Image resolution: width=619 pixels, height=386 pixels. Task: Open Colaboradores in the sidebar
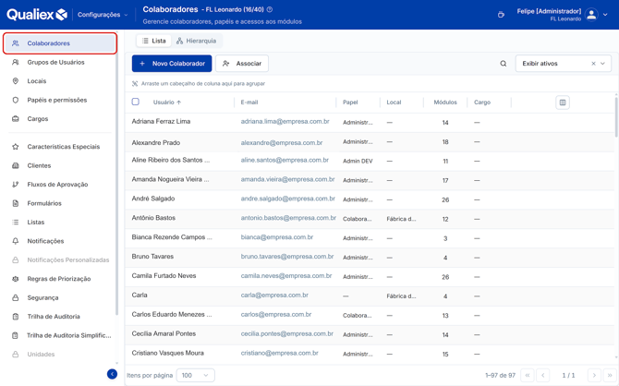(x=60, y=43)
